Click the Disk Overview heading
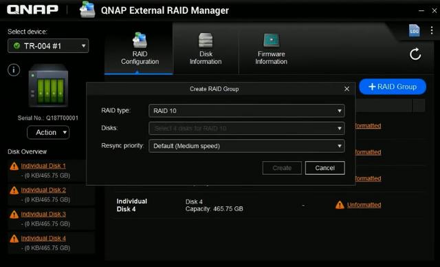Viewport: 440px width, 267px height. tap(27, 151)
